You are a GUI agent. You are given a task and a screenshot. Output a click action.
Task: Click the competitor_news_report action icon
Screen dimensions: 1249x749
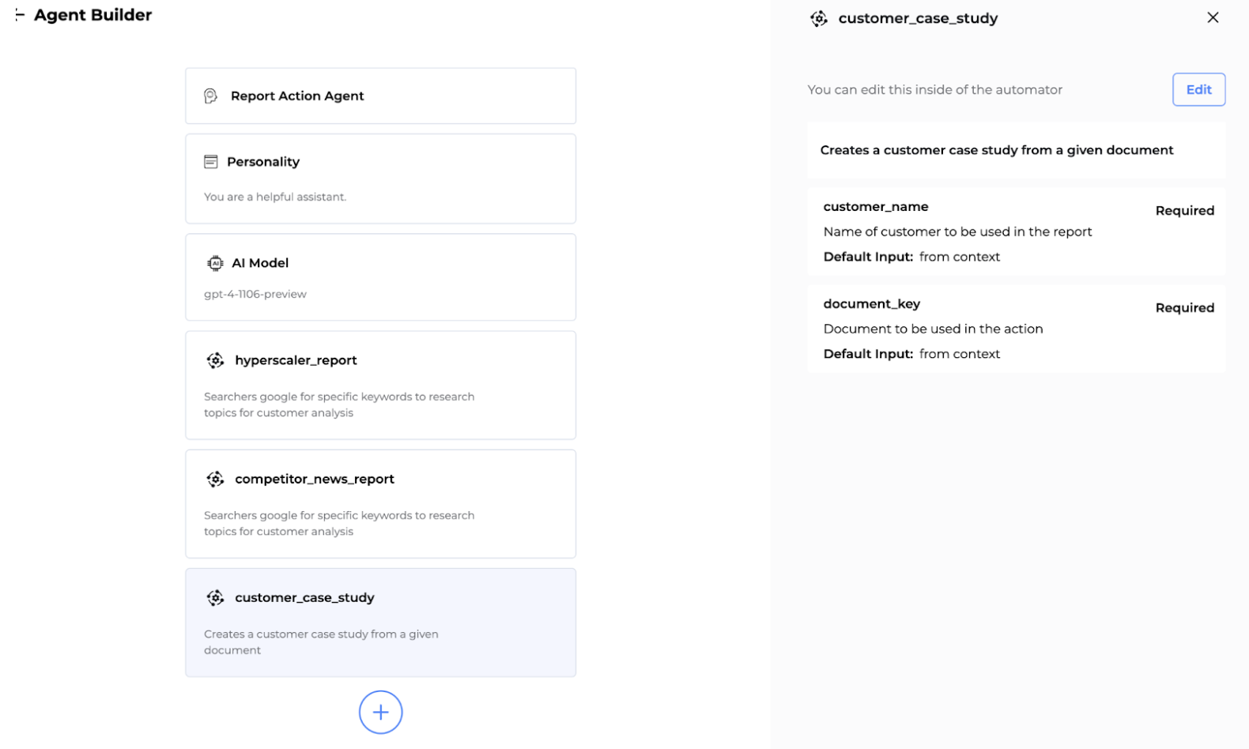tap(215, 479)
